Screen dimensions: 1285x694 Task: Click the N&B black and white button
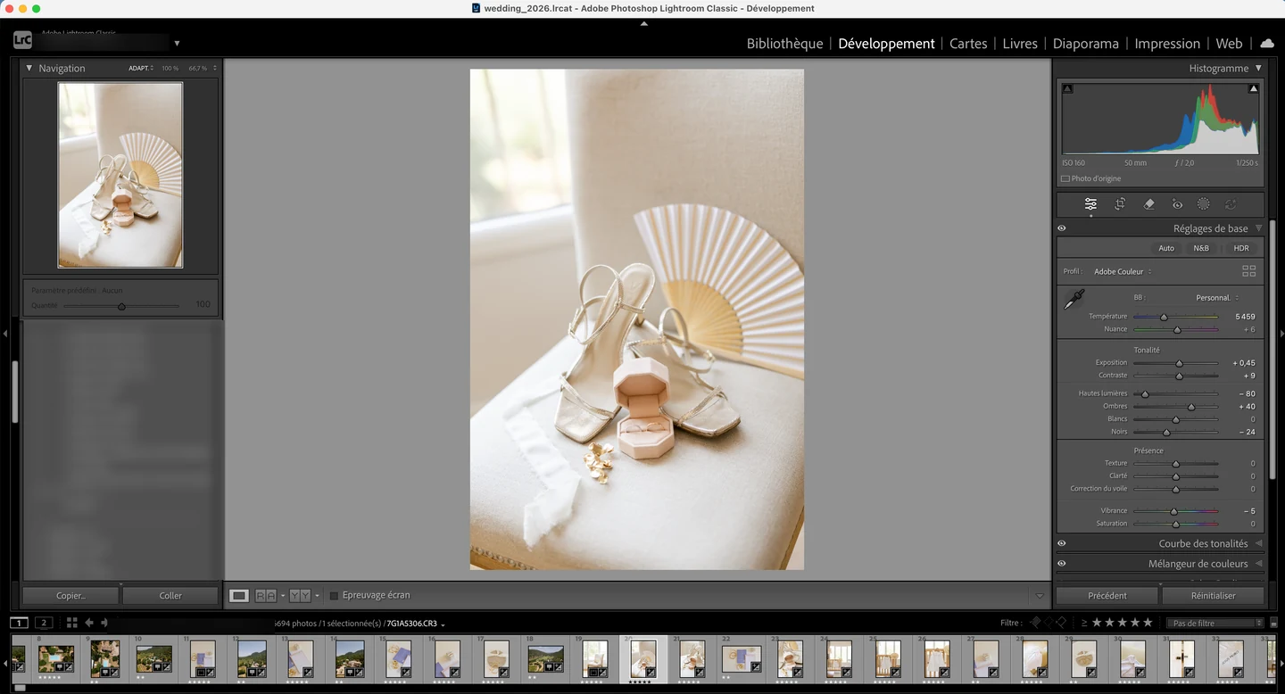(1201, 248)
